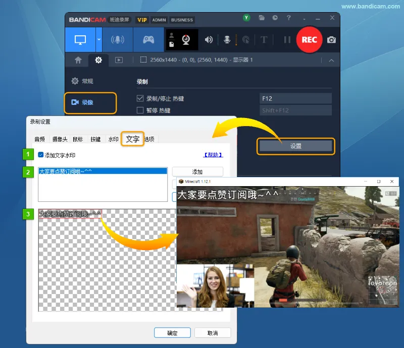Screen dimensions: 404x348
Task: Switch to 音频 tab
Action: (x=40, y=139)
